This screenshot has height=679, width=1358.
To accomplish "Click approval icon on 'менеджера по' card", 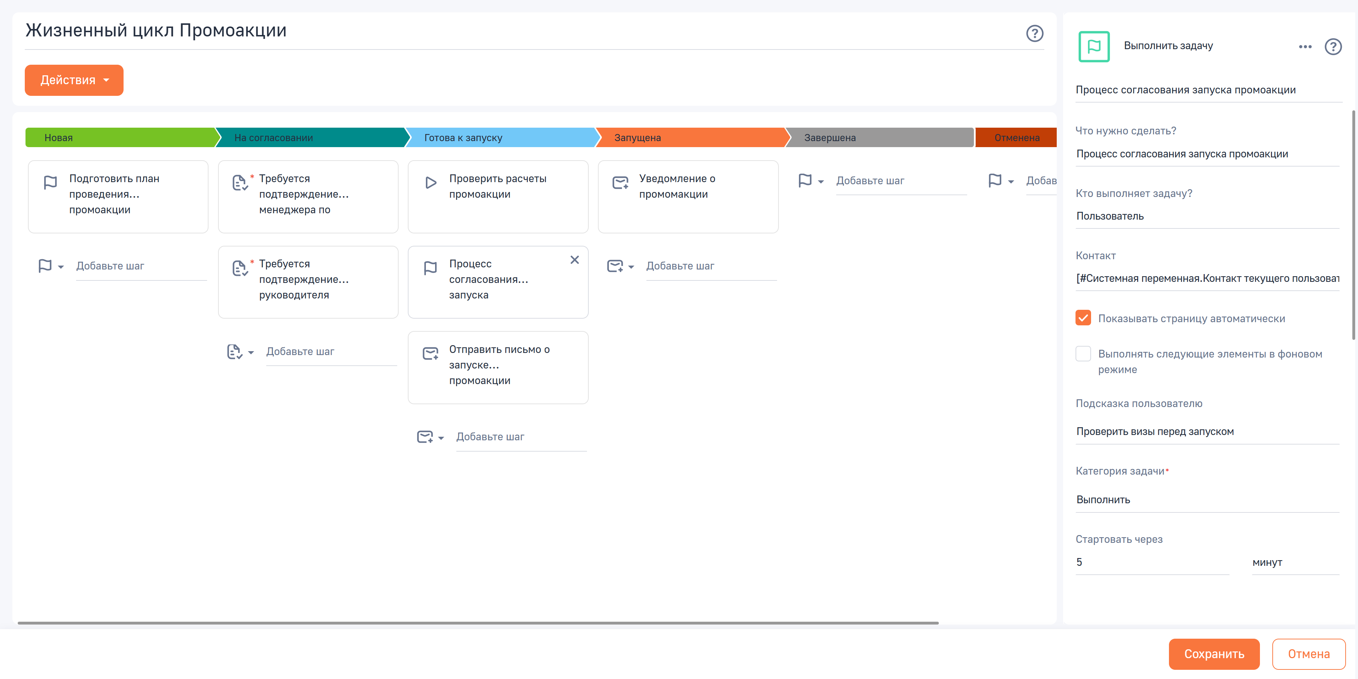I will 240,182.
